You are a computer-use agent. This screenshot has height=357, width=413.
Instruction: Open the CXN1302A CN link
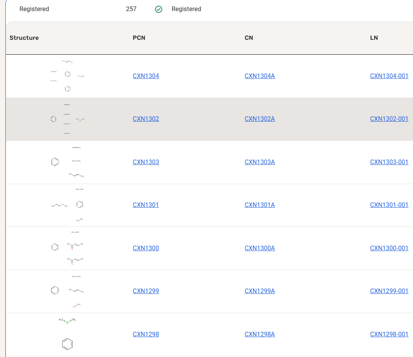(x=260, y=119)
